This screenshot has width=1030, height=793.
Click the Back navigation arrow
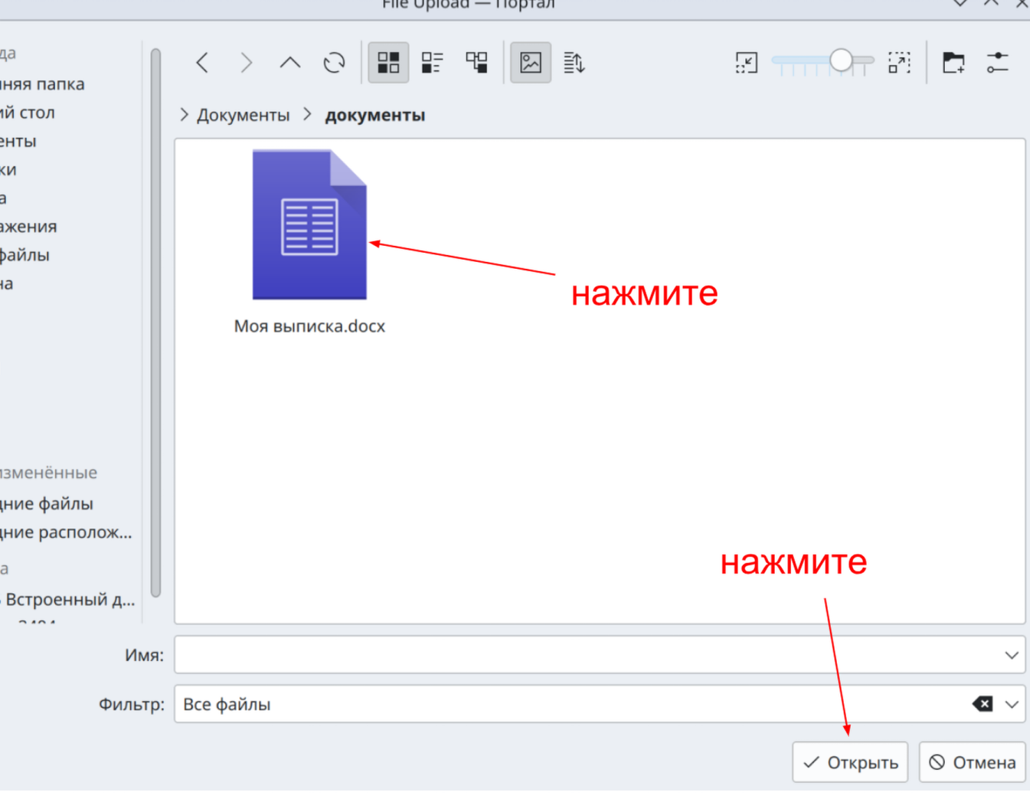click(x=202, y=63)
